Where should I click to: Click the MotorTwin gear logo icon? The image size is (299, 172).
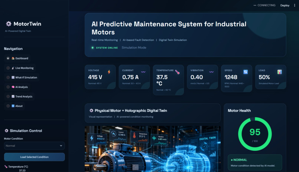pos(9,24)
